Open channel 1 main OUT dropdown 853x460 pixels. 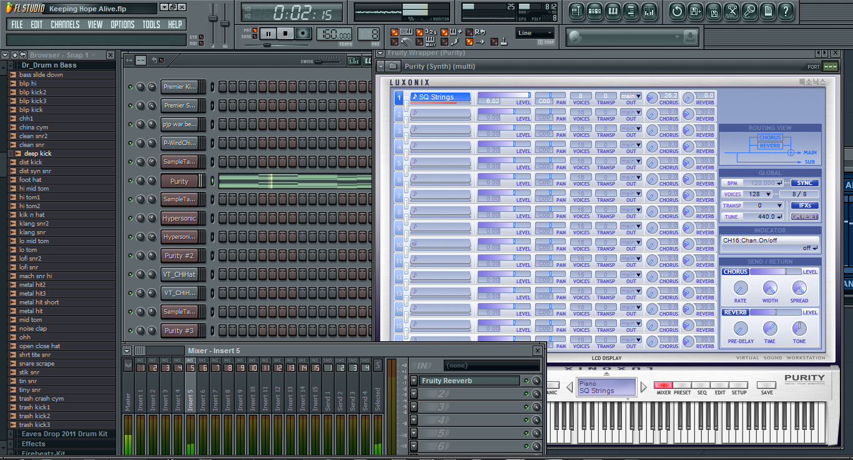click(631, 96)
